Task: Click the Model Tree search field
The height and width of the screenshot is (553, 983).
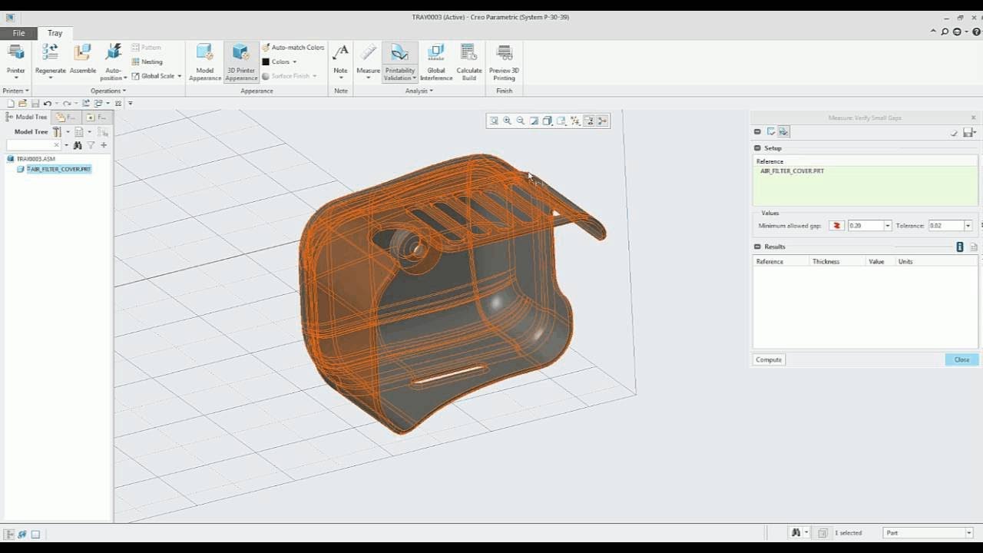Action: coord(33,145)
